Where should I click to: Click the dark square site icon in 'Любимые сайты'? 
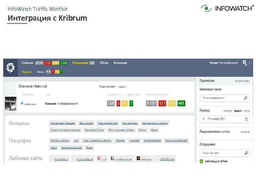point(138,158)
